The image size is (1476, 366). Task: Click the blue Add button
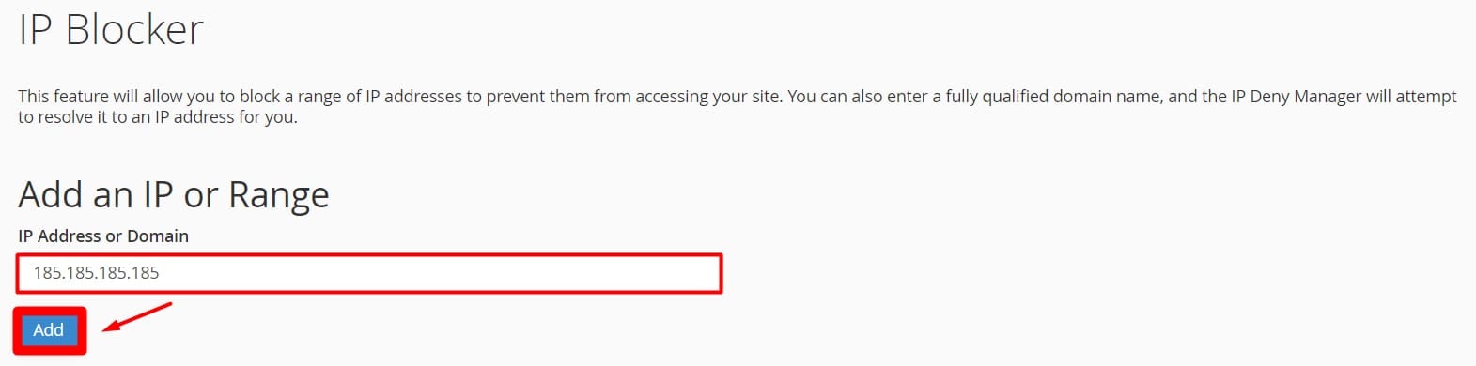[49, 330]
